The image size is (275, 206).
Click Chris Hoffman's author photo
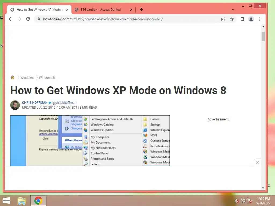[15, 105]
